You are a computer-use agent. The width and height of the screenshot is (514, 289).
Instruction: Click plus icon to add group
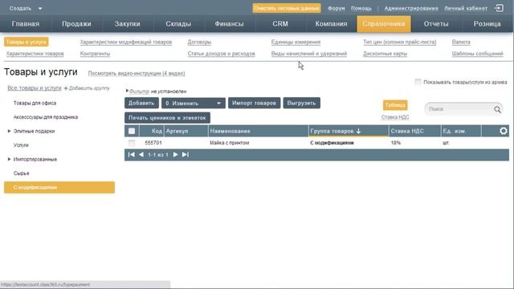pyautogui.click(x=66, y=88)
